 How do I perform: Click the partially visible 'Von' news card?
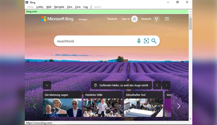(x=168, y=104)
